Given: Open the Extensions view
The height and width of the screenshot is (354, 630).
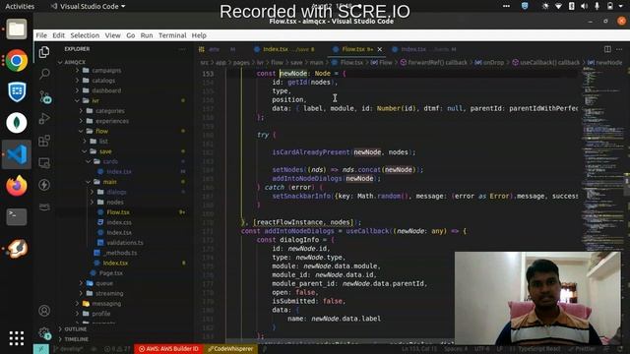Looking at the screenshot, I should pos(44,141).
